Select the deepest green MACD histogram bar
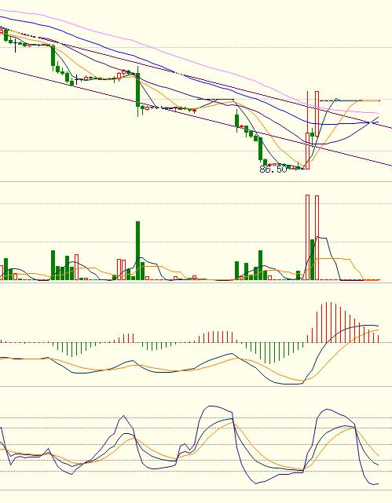392x503 pixels. [x=269, y=353]
